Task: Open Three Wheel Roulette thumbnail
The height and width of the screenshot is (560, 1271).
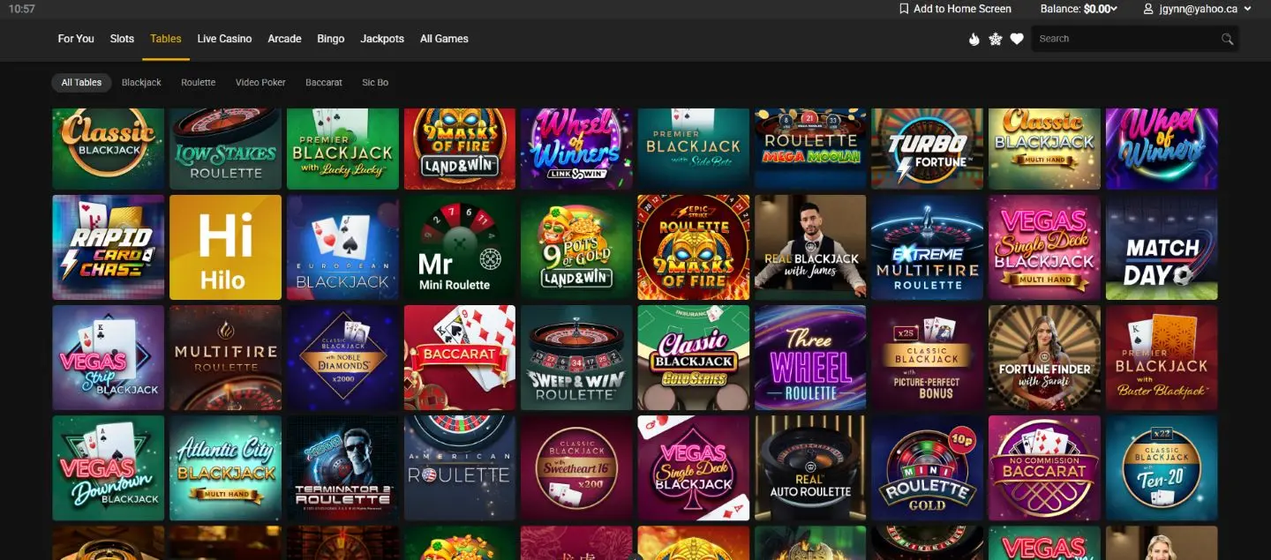Action: coord(810,358)
